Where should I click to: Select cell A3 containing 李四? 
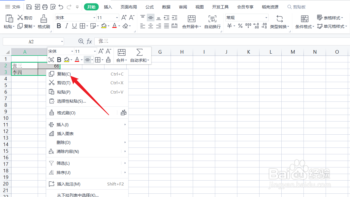(x=25, y=72)
